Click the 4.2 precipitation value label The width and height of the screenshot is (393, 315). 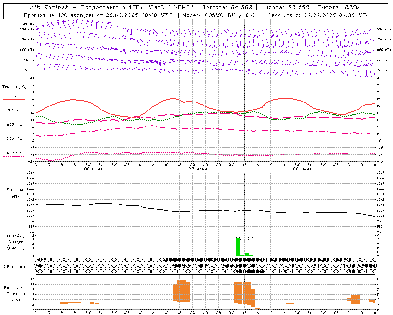(238, 238)
